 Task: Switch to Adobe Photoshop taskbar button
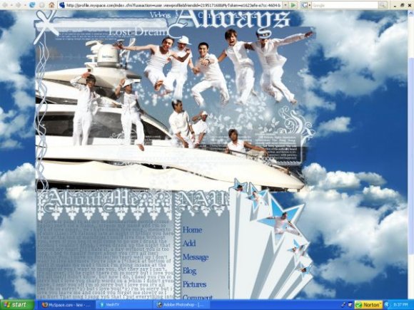coord(181,305)
